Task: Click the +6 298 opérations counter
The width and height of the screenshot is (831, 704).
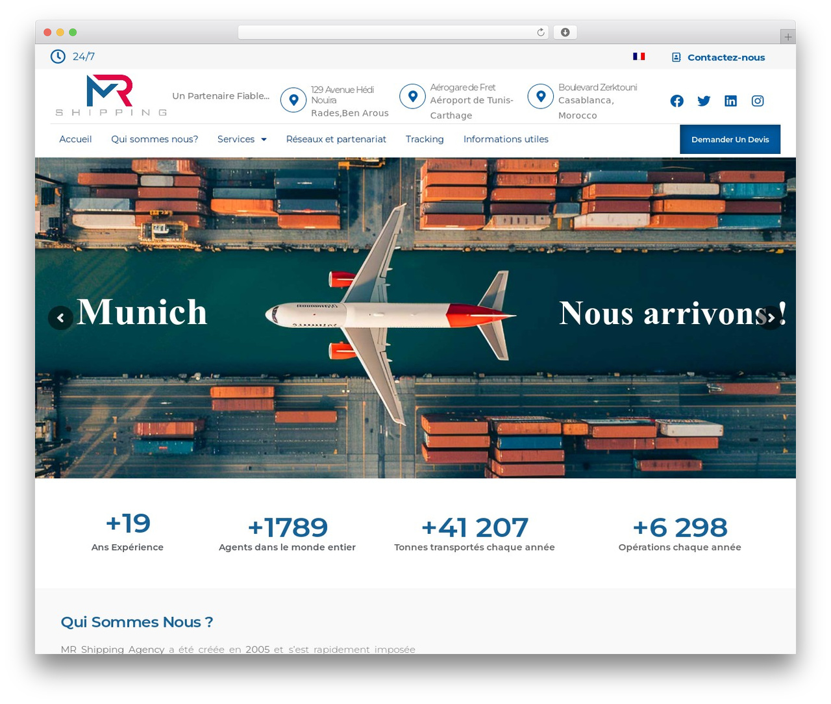Action: click(x=680, y=534)
